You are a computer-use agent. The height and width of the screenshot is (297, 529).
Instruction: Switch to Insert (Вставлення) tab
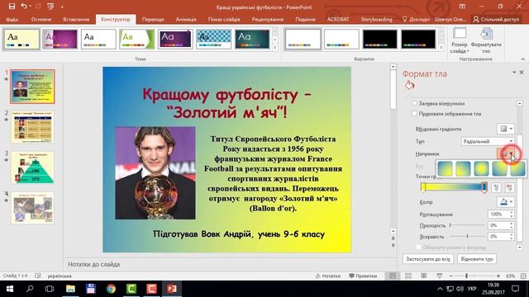click(76, 19)
